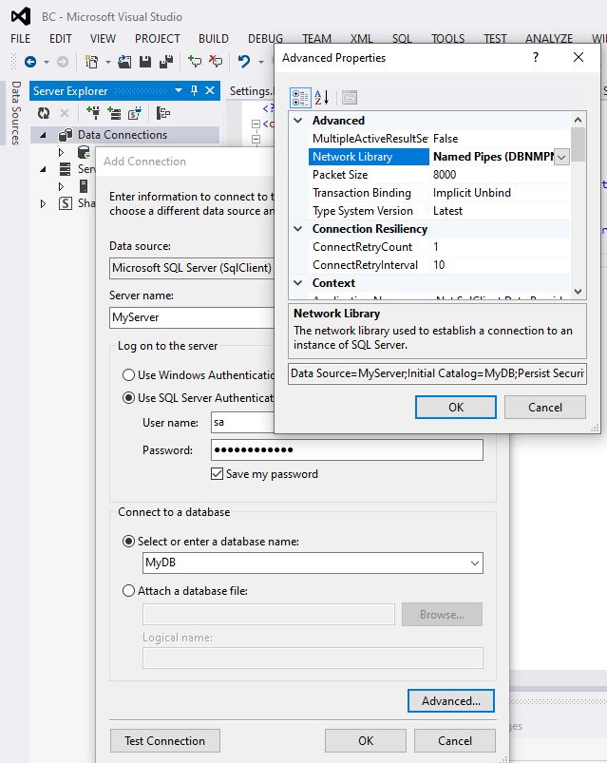This screenshot has width=607, height=763.
Task: Click the Connect to Server icon
Action: [114, 113]
